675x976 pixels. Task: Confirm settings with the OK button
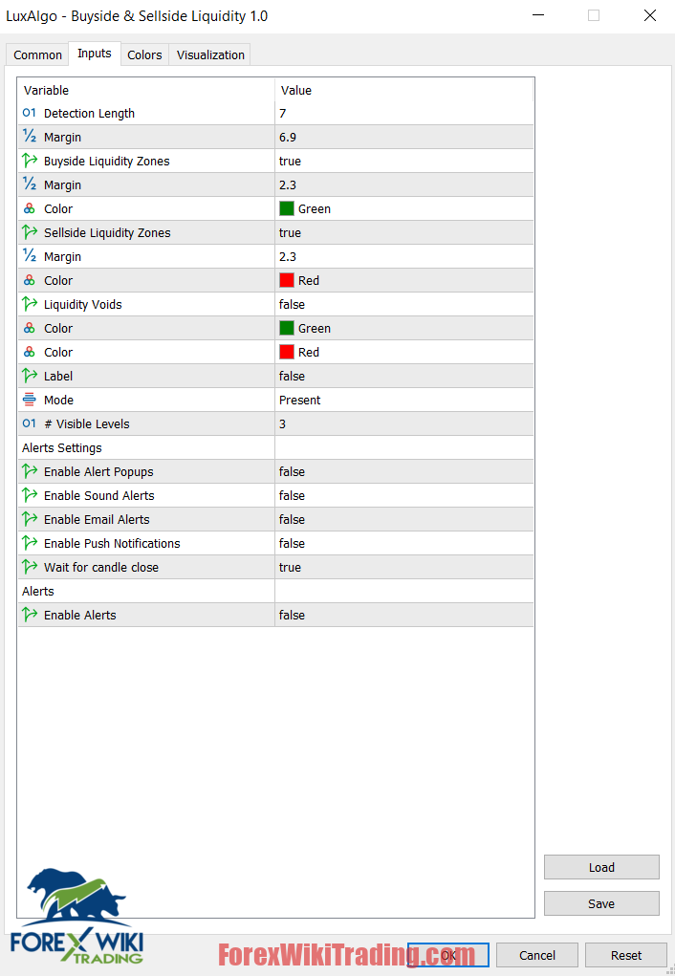[448, 955]
